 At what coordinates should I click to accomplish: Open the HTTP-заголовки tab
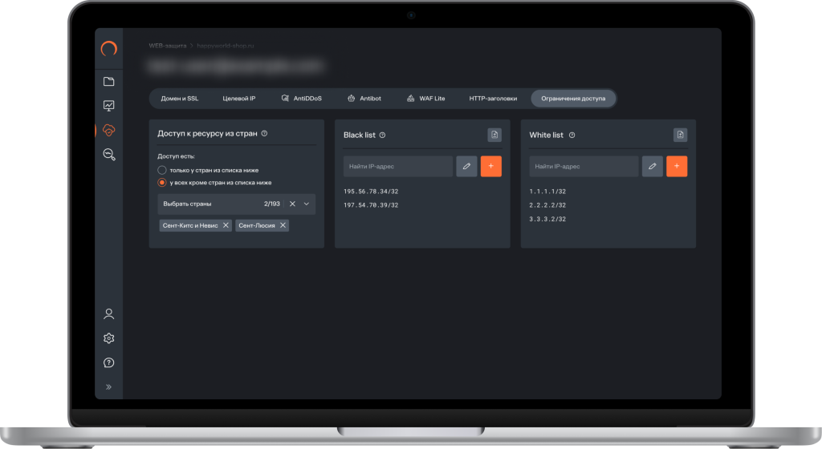493,99
